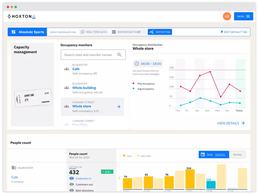Open the 20/01/22 date picker

tap(220, 155)
